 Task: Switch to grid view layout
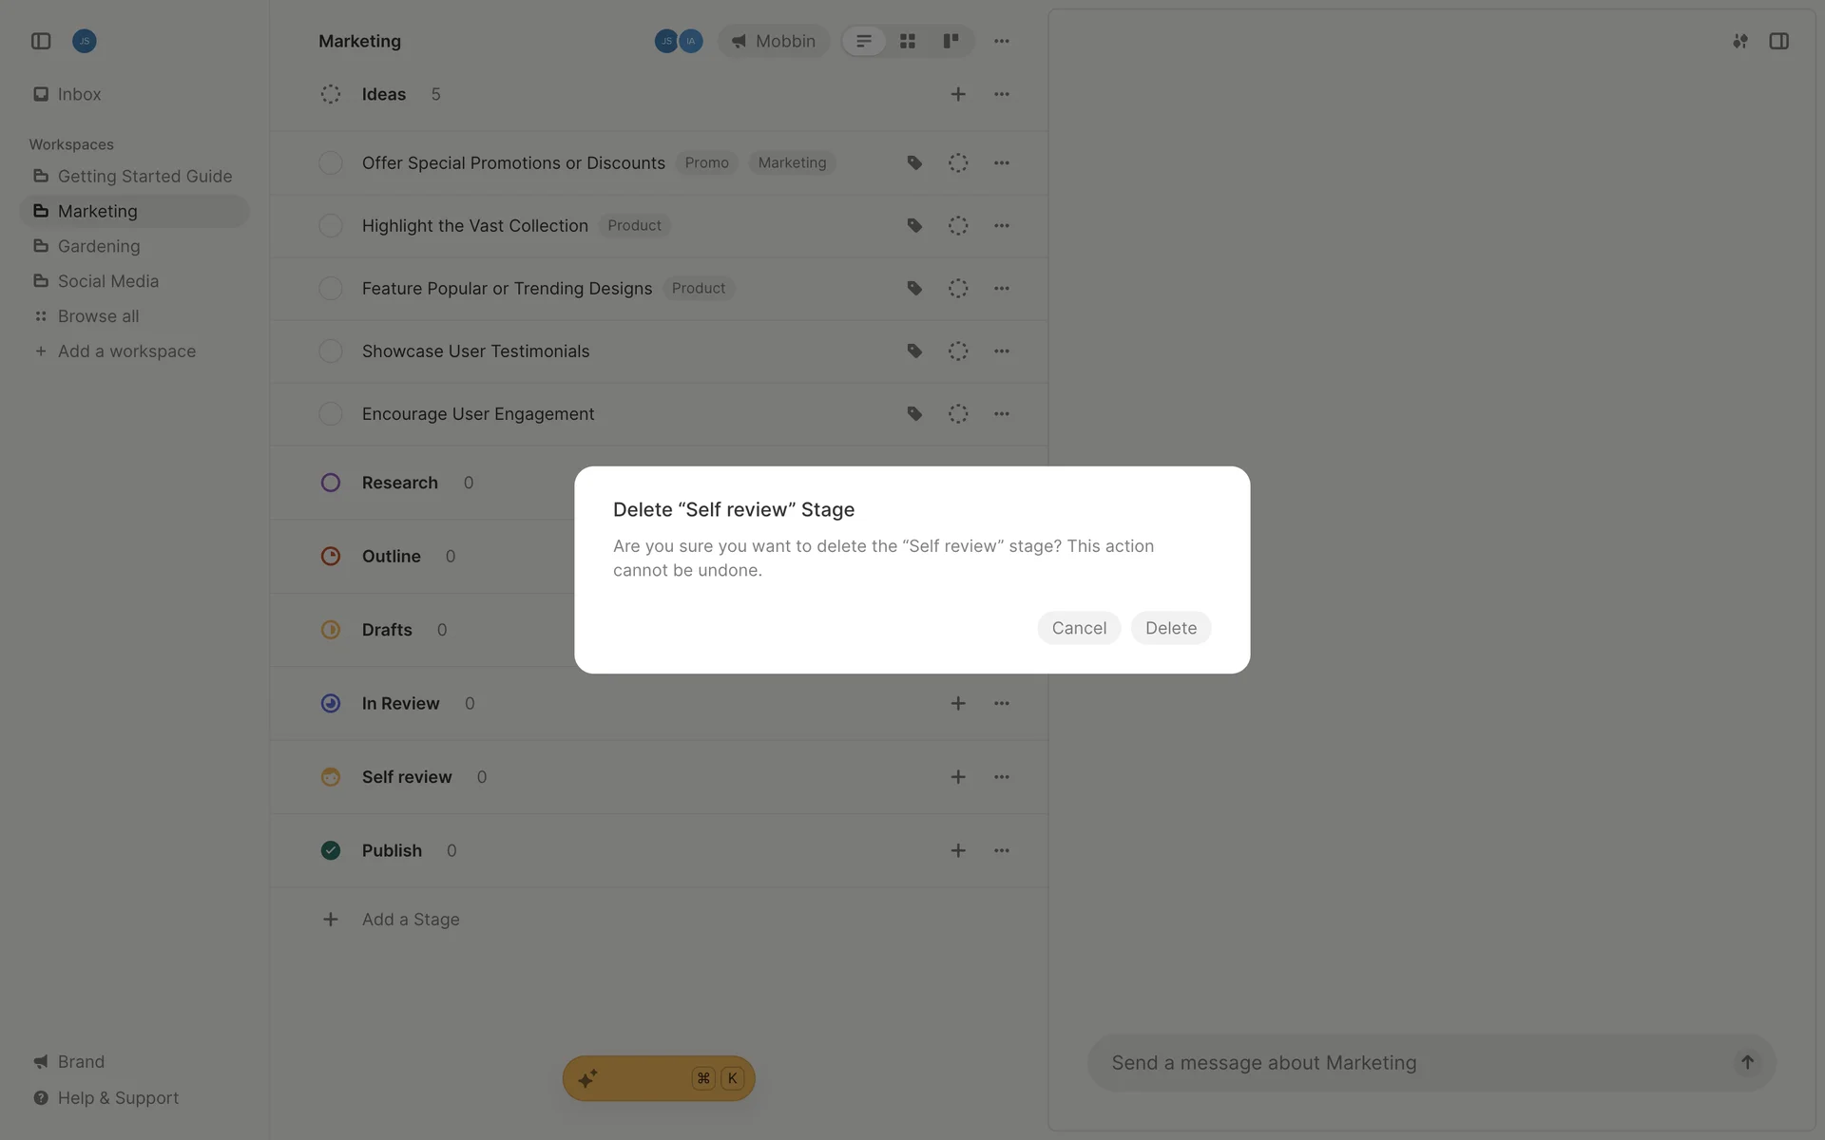point(908,41)
